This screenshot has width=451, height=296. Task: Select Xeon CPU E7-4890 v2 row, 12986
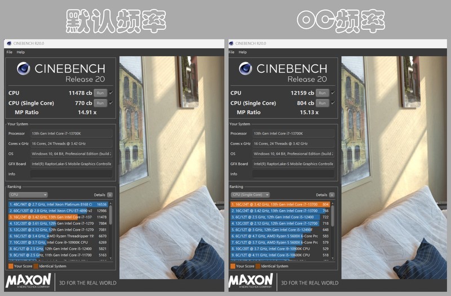click(x=58, y=210)
